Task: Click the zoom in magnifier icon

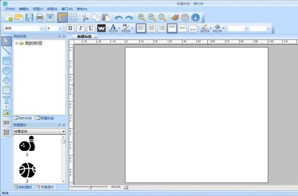Action: [x=142, y=17]
